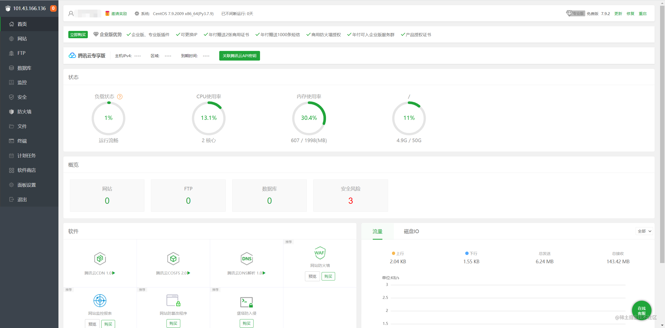Click the load status question mark icon
Screen dimensions: 665x328
pyautogui.click(x=120, y=97)
